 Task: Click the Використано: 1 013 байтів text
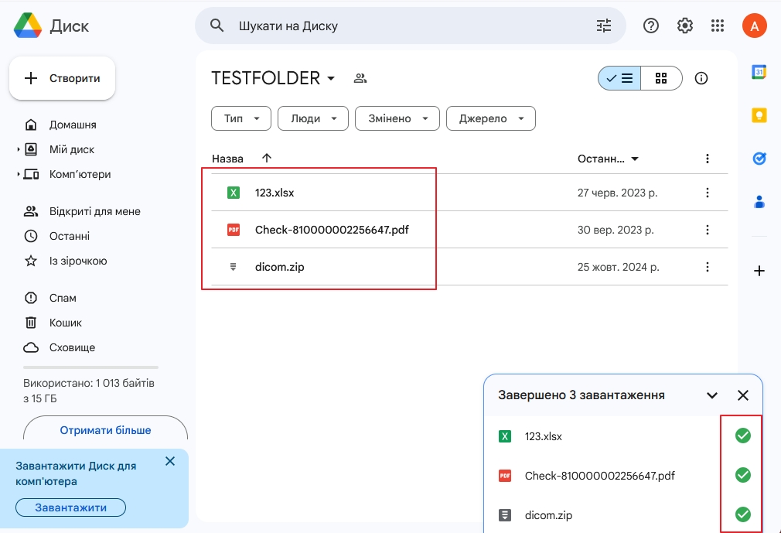[89, 383]
